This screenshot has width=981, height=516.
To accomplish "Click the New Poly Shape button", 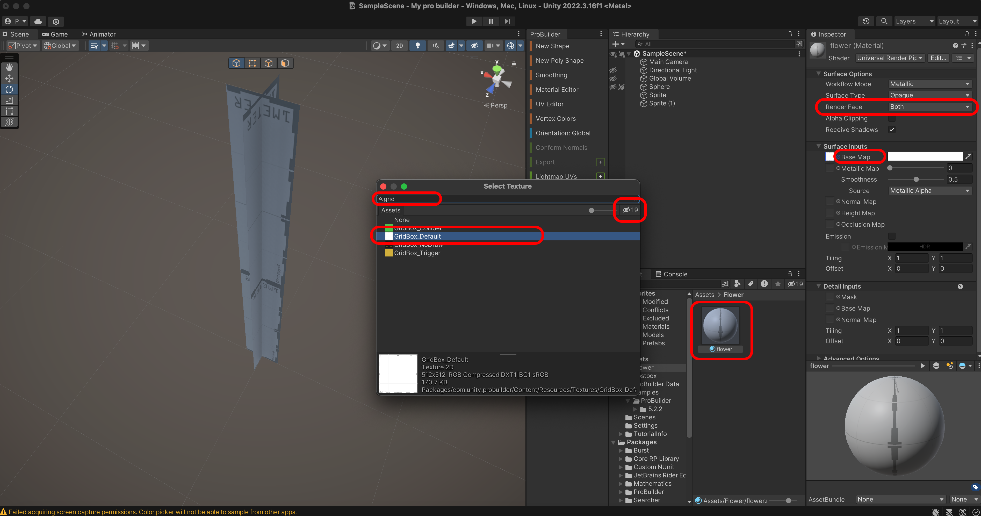I will (x=559, y=61).
